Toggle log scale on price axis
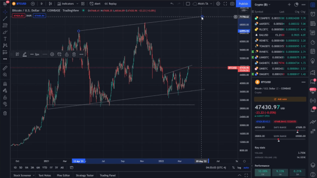Screen dimensions: 317x178 click(239, 168)
